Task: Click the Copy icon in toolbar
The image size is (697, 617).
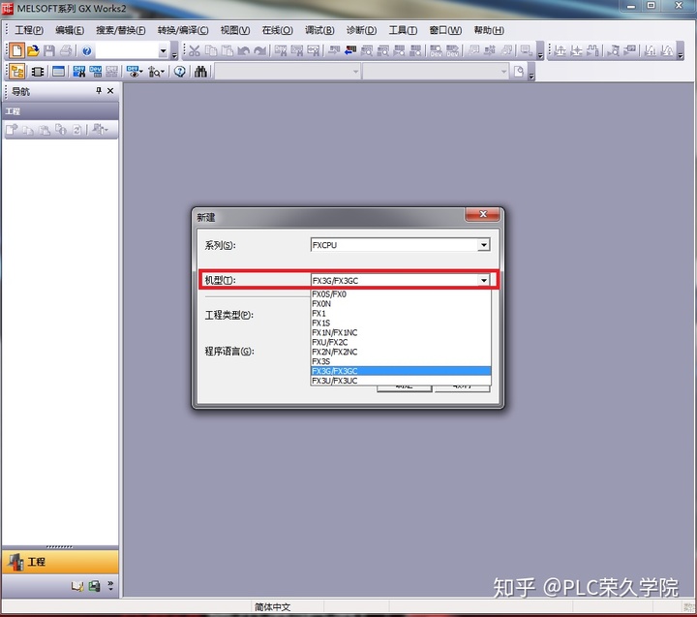Action: click(x=211, y=50)
